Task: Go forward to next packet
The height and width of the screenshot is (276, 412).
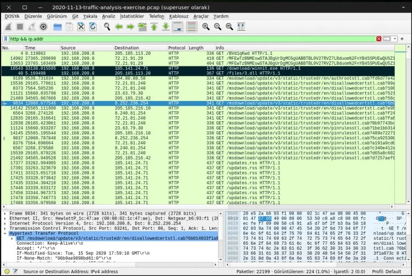Action: click(130, 27)
